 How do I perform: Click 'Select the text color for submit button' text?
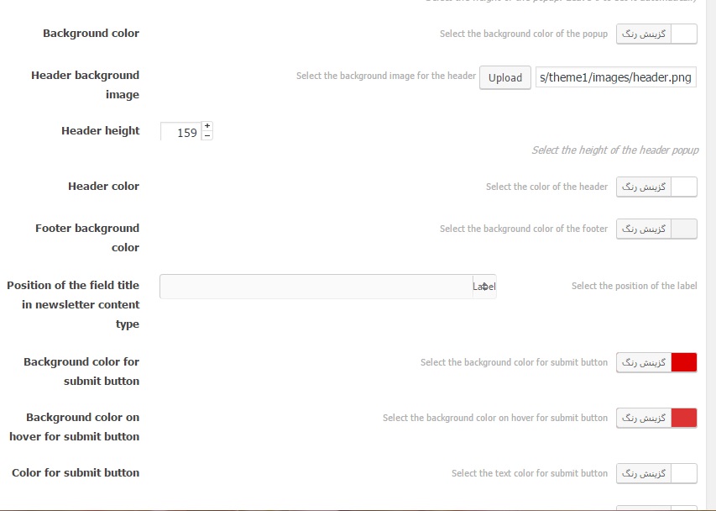pos(530,473)
